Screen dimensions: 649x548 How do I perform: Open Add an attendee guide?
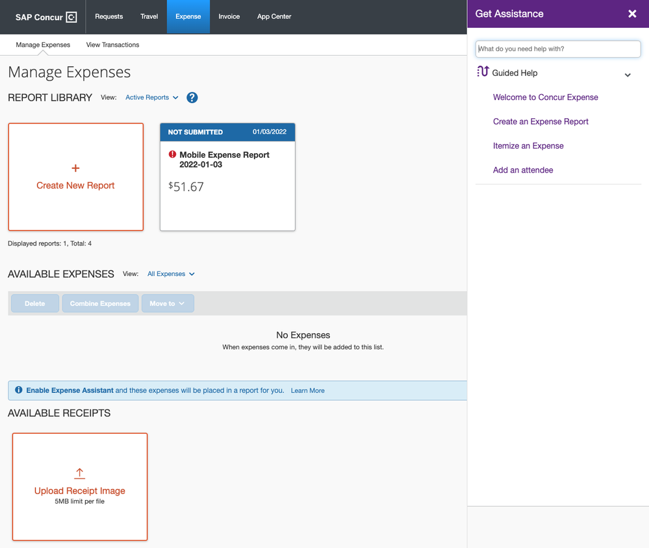[522, 170]
